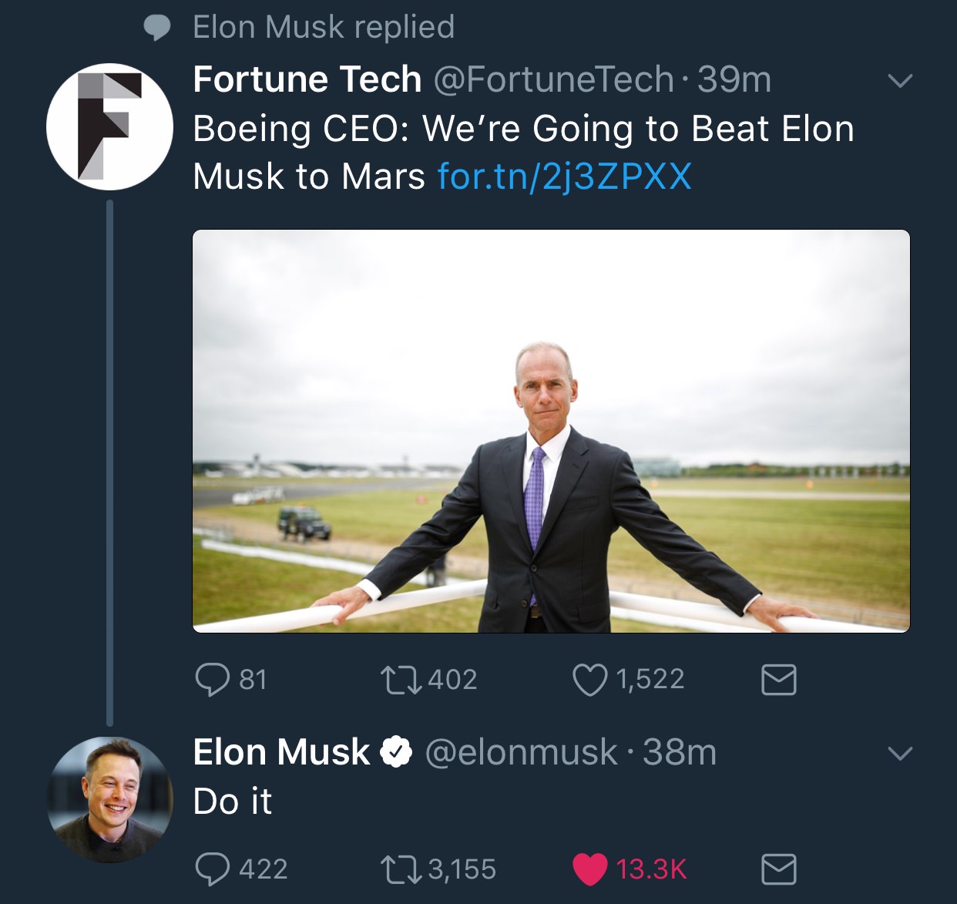Open the for.tn/2j3ZPXX link
Screen dimensions: 957x904
[564, 176]
